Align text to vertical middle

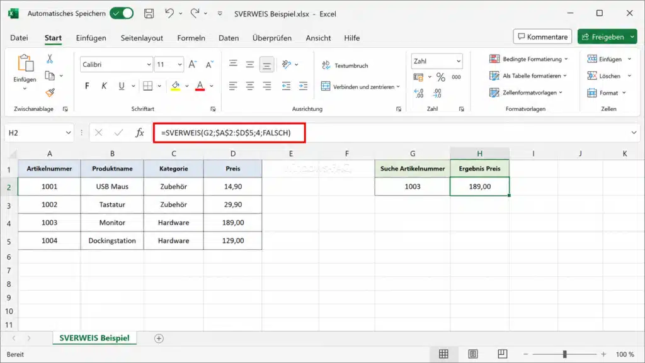point(249,64)
